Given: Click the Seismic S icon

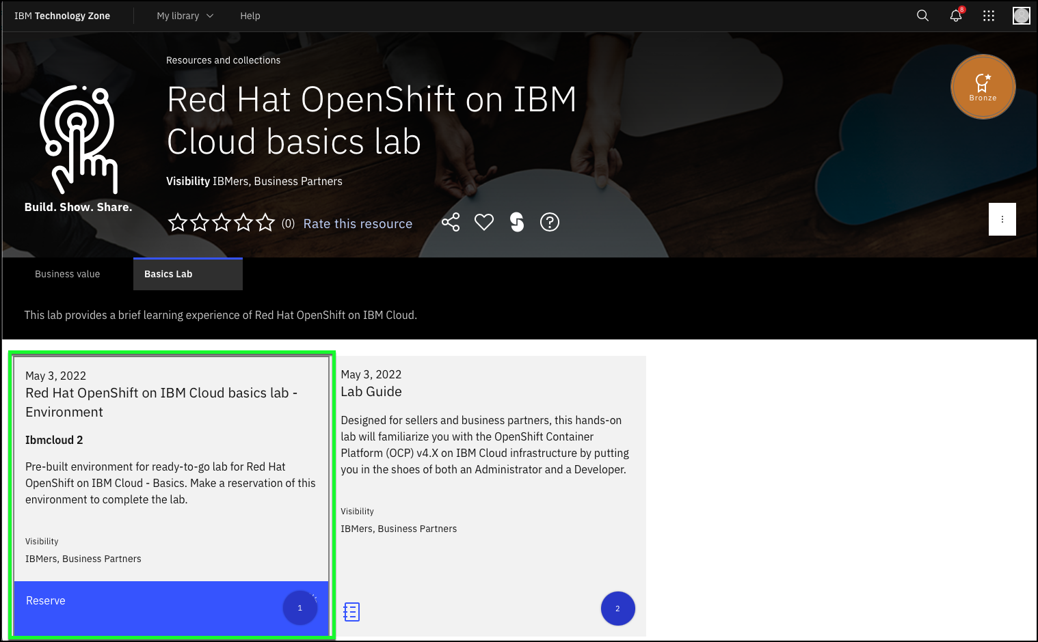Looking at the screenshot, I should [x=517, y=223].
